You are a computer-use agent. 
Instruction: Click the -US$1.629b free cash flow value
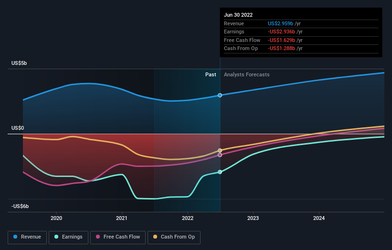[x=281, y=40]
